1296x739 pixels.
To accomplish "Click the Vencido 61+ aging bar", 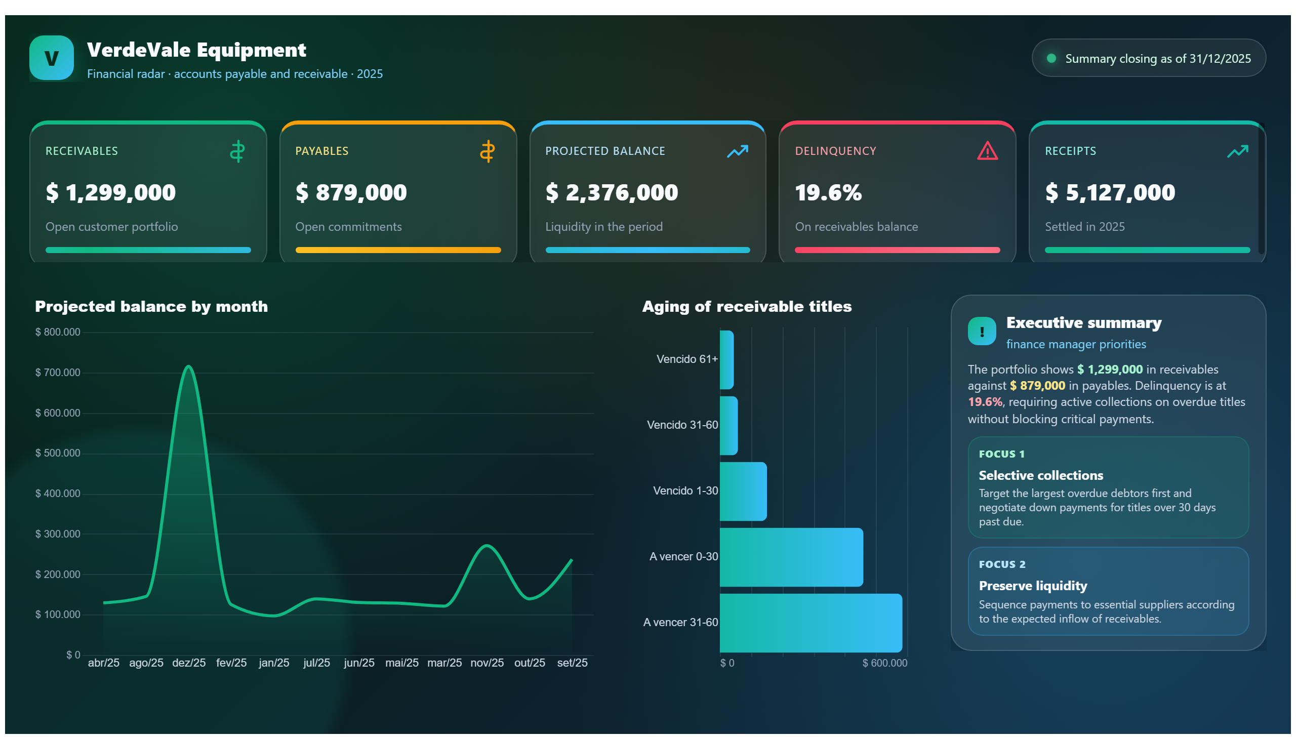I will pyautogui.click(x=726, y=360).
